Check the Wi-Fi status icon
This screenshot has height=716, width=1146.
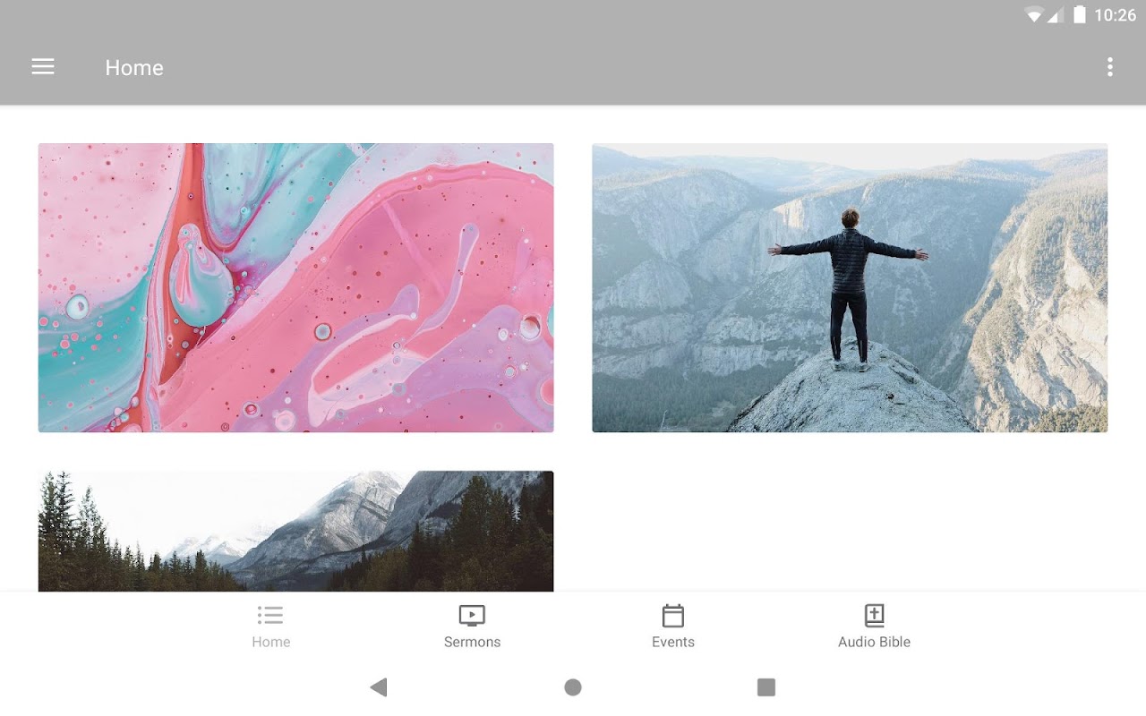coord(1034,15)
